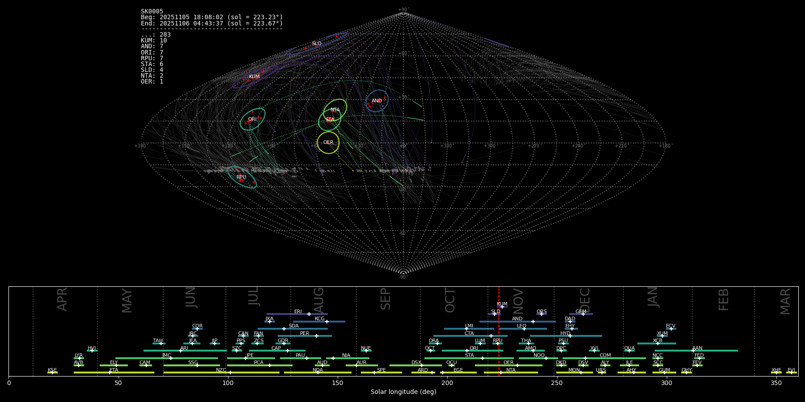This screenshot has height=402, width=805.
Task: Select the 'KUM: 10' legend entry
Action: [154, 41]
